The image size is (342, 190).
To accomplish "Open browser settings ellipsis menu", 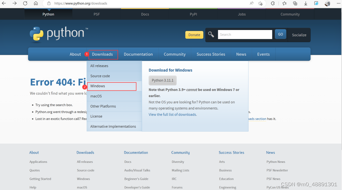I will click(x=338, y=3).
